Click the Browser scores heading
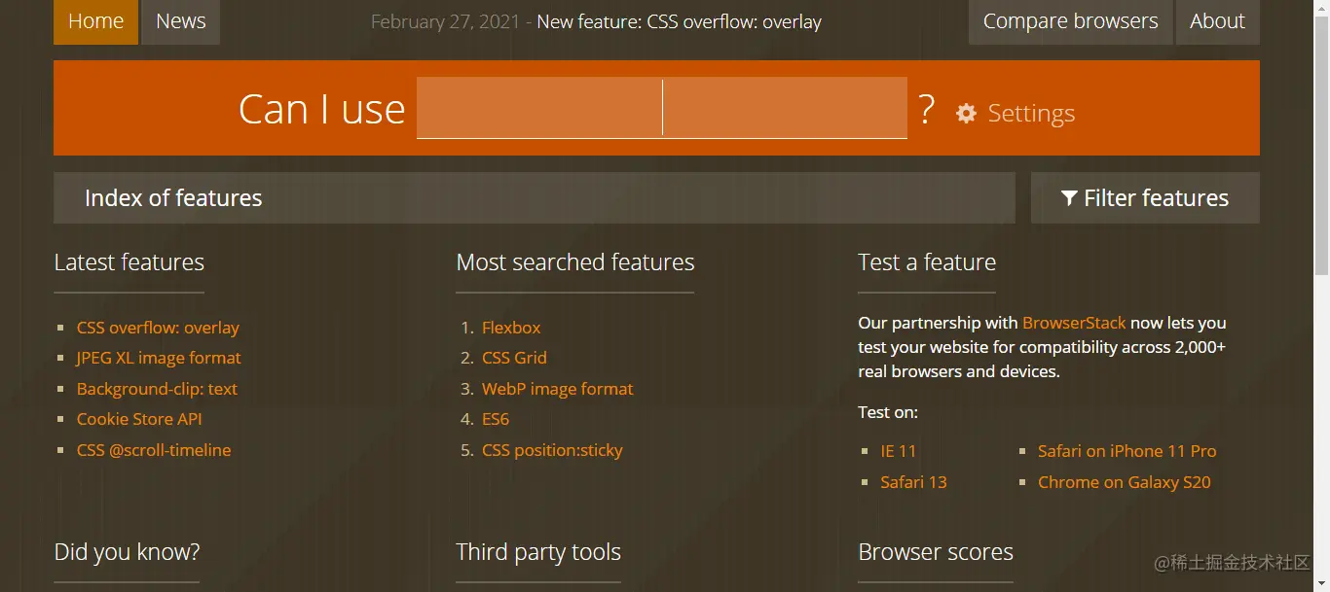Viewport: 1330px width, 592px height. (935, 552)
